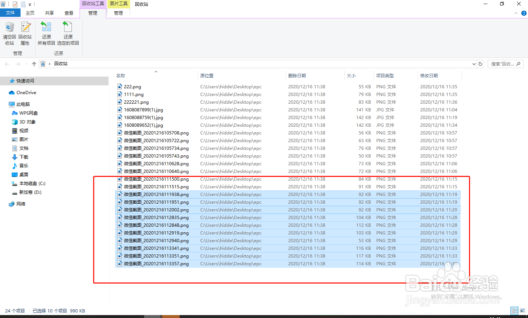Select 快速访问 in navigation pane

coord(54,81)
